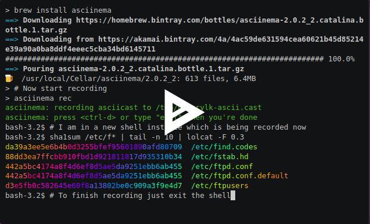Click the /etc/ftpd.conf.default file path
Viewport: 370px width, 224px height.
[x=240, y=176]
